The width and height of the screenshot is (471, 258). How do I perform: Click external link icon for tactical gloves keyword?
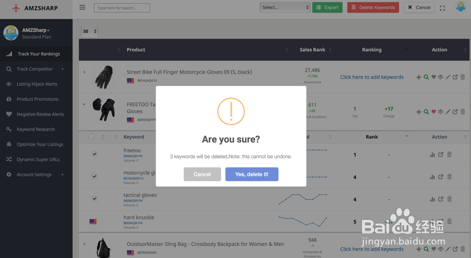441,199
